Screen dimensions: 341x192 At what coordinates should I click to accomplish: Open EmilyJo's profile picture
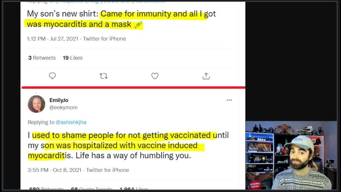point(36,104)
